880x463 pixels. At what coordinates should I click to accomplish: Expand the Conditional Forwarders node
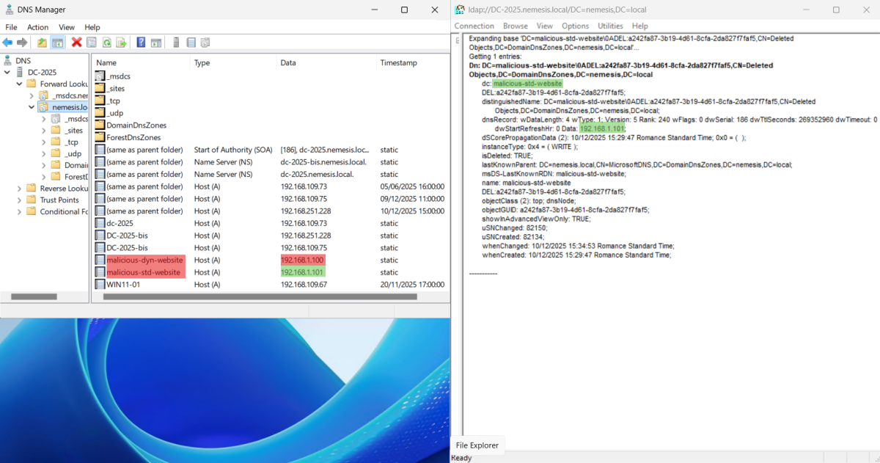(19, 211)
